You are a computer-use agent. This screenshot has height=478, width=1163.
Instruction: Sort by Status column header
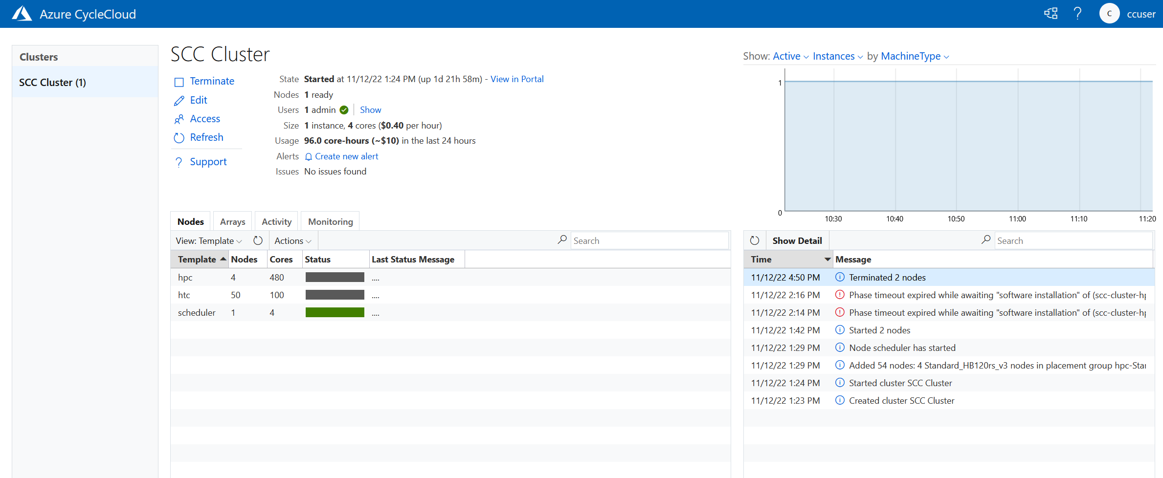click(335, 260)
